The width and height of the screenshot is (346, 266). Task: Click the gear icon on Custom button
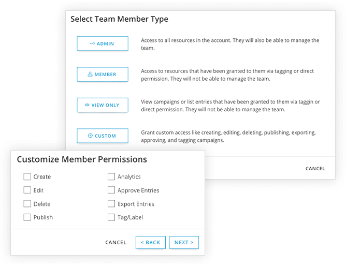pos(90,136)
